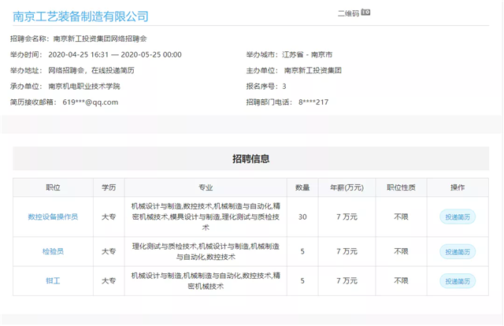Click the resume email 619***@qq.com
504x326 pixels.
(90, 102)
